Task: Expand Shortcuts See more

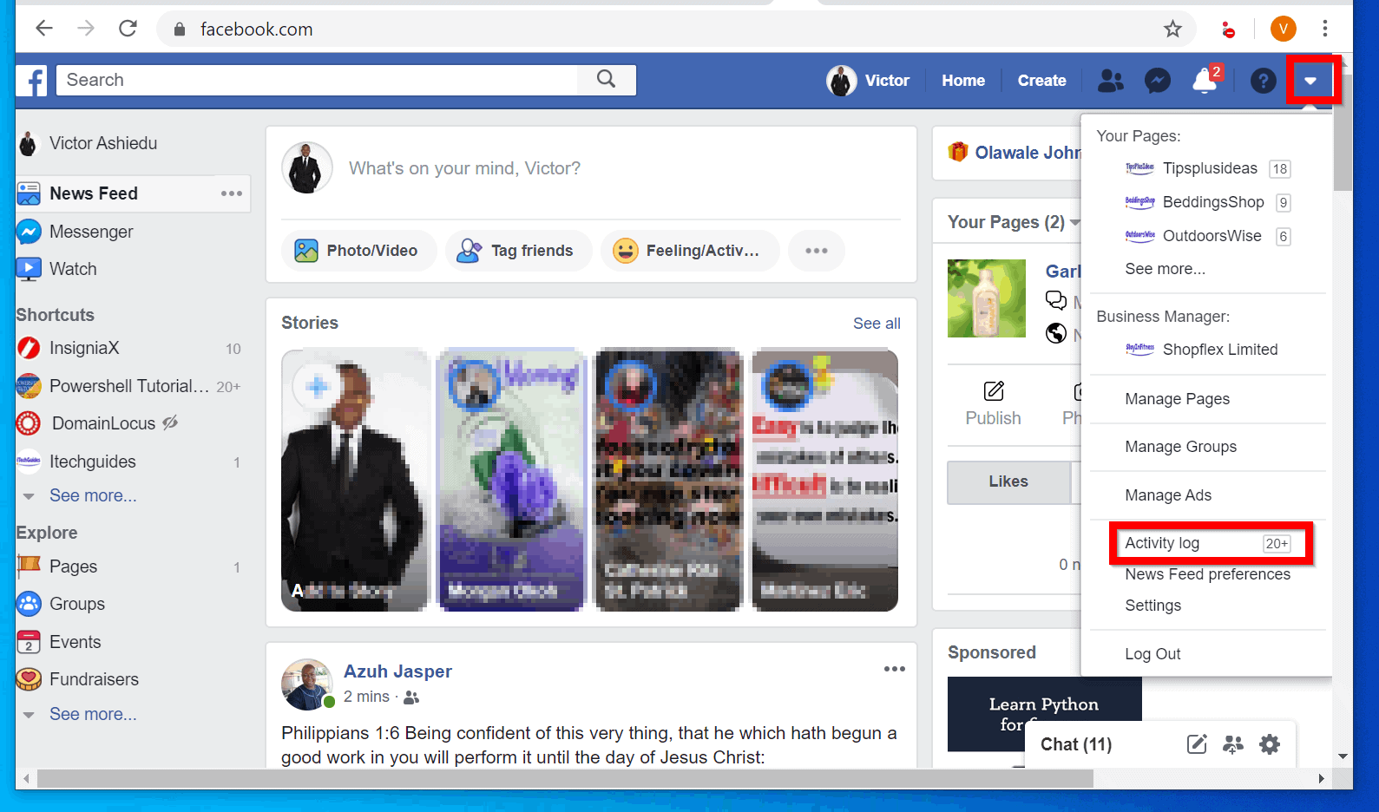Action: [x=93, y=495]
